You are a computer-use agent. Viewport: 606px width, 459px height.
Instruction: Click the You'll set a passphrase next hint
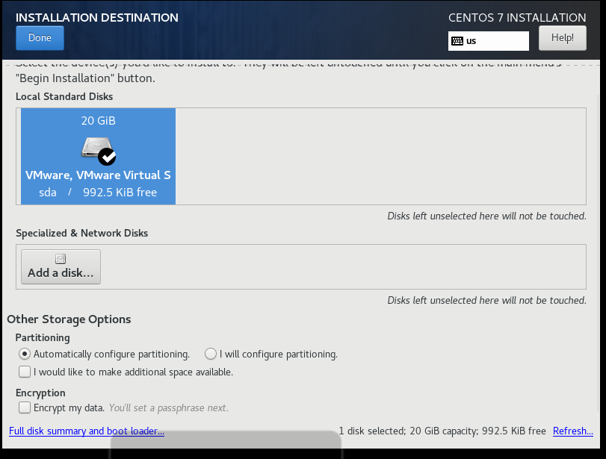169,408
